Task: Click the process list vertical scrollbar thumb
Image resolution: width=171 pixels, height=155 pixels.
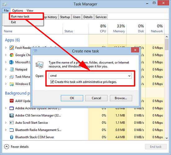Action: (167, 44)
